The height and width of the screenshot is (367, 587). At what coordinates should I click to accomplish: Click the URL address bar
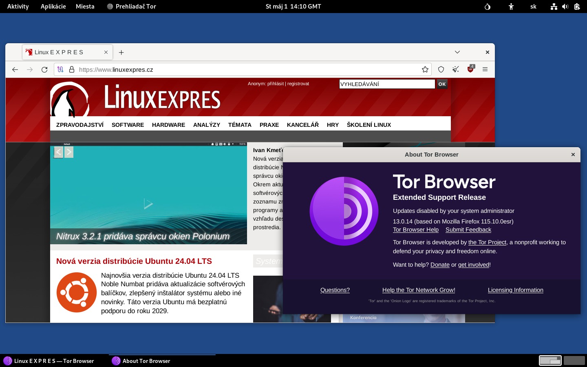243,70
